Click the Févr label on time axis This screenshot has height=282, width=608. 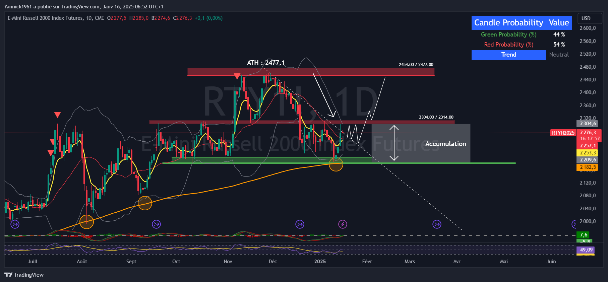(367, 262)
